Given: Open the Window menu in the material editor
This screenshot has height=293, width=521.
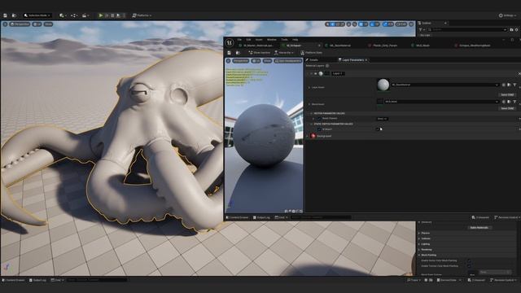Looking at the screenshot, I should pyautogui.click(x=271, y=40).
